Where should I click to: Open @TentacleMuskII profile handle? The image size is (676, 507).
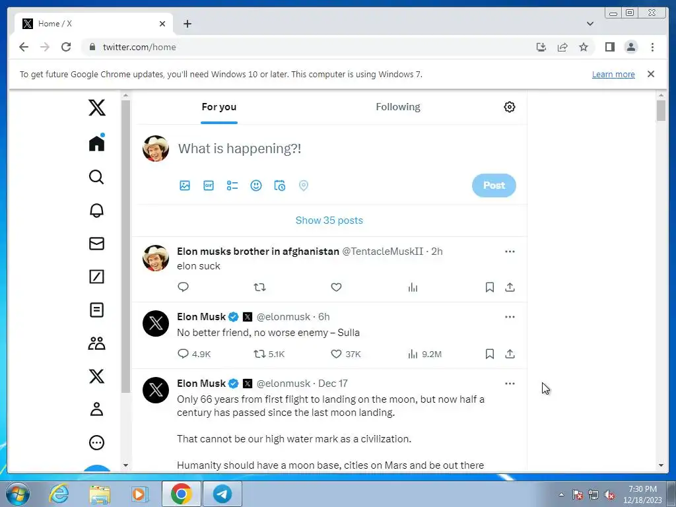[383, 252]
